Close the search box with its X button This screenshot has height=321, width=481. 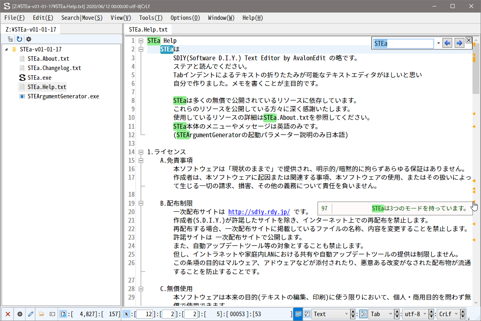pyautogui.click(x=469, y=40)
